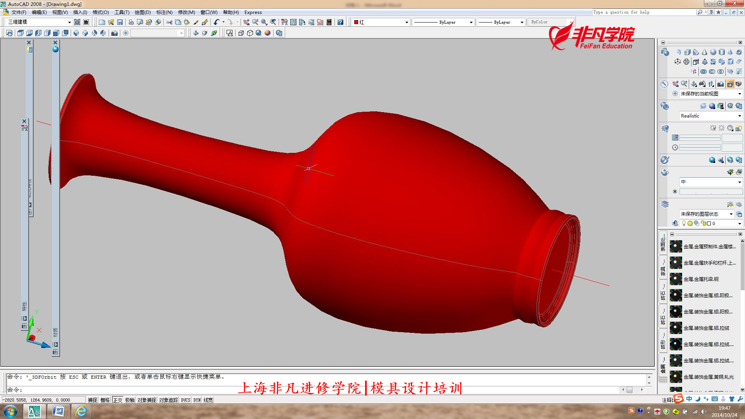Toggle 极轴 polar tracking in status bar
This screenshot has height=419, width=745.
tap(130, 400)
